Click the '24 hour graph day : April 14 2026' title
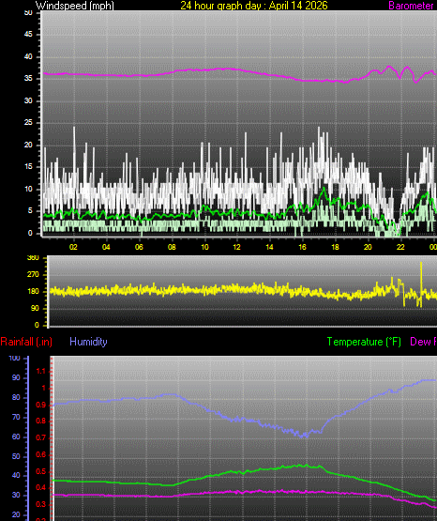Image resolution: width=437 pixels, height=521 pixels. coord(254,6)
